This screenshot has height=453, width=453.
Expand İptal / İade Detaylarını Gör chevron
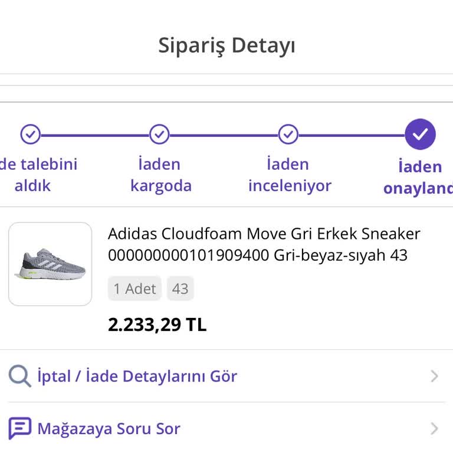434,376
